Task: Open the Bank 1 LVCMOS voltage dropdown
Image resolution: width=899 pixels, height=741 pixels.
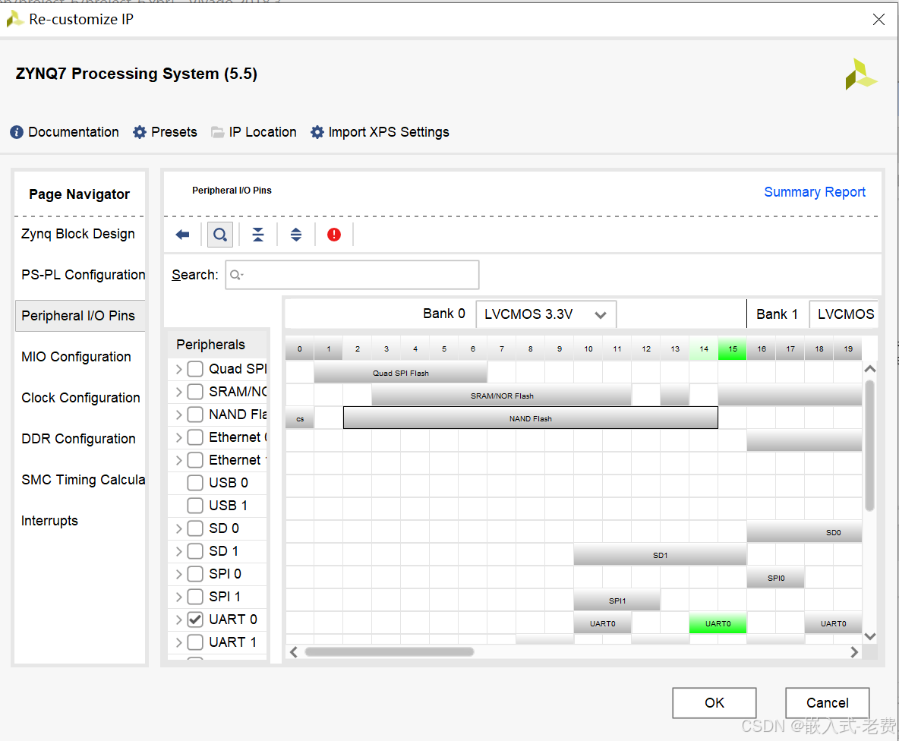Action: pos(844,314)
